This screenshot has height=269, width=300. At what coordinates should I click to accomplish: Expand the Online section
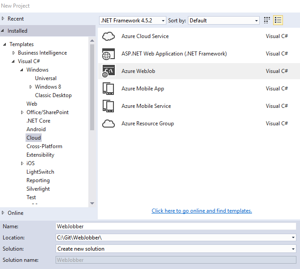[x=3, y=213]
